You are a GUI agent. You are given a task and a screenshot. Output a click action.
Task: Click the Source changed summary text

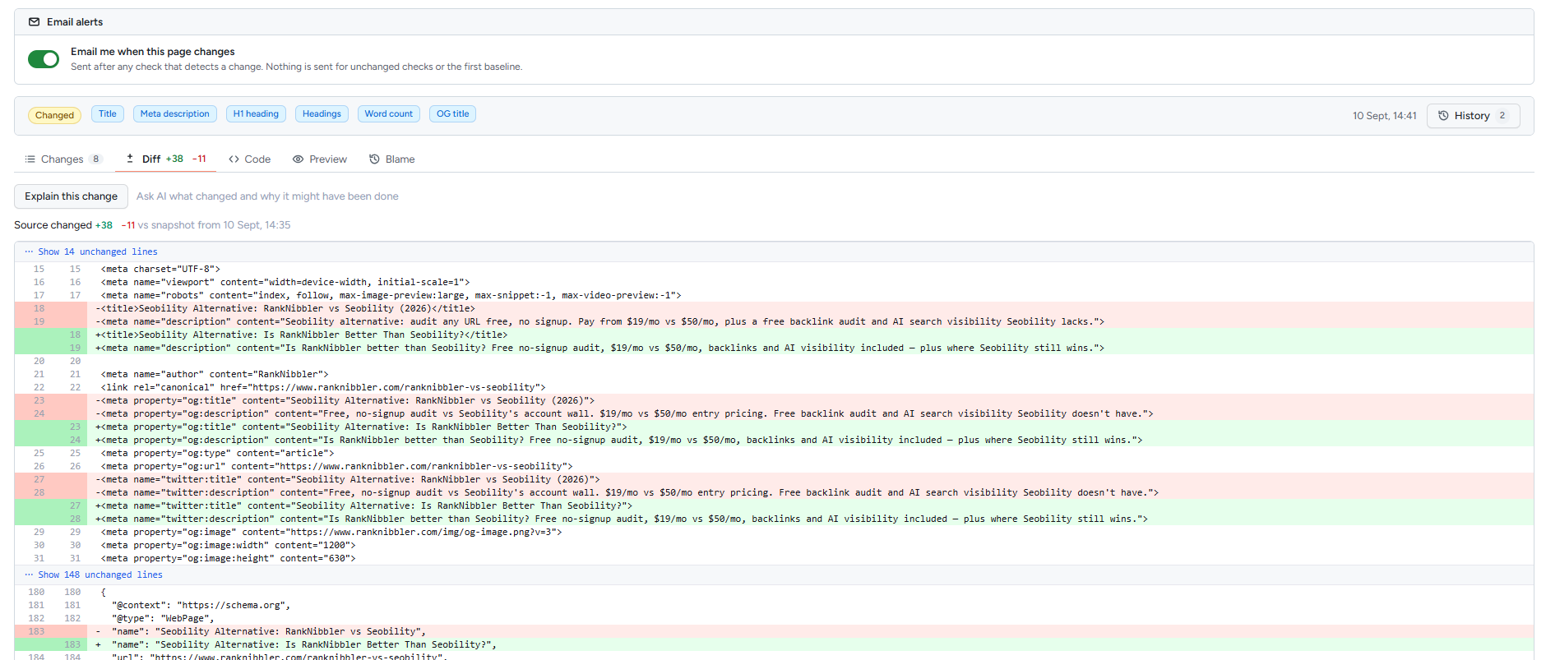click(152, 225)
